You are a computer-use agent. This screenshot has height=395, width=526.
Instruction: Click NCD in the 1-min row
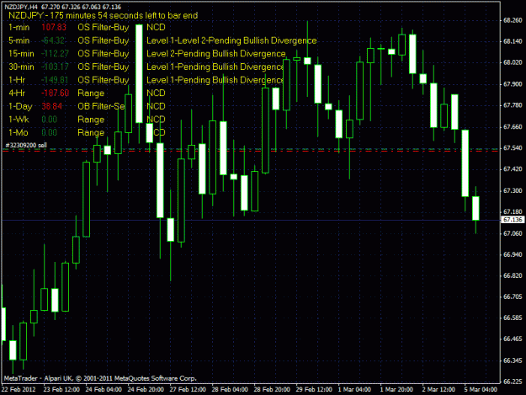(156, 28)
